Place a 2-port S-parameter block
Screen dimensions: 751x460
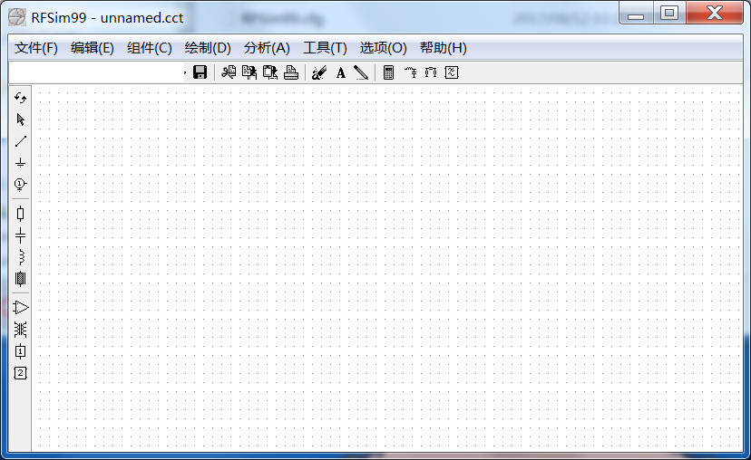click(x=20, y=373)
